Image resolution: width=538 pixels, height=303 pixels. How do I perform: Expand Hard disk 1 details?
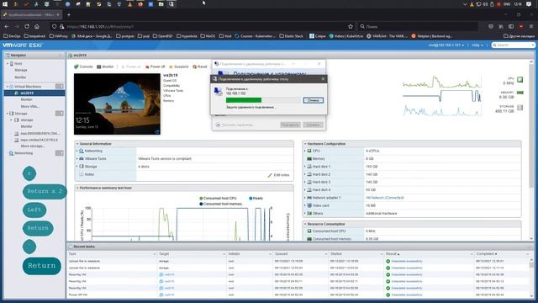click(x=304, y=167)
